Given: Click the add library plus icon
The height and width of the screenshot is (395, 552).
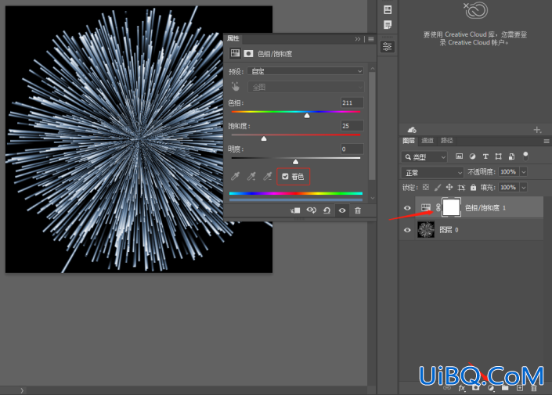Looking at the screenshot, I should tap(537, 130).
